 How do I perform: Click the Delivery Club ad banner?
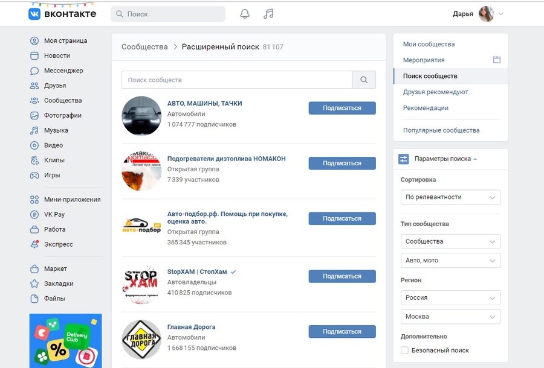pyautogui.click(x=65, y=341)
